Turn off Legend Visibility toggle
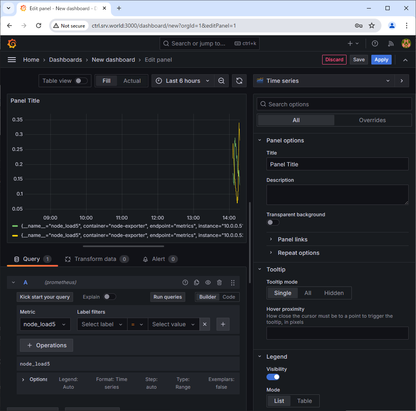This screenshot has height=411, width=416. pos(273,377)
